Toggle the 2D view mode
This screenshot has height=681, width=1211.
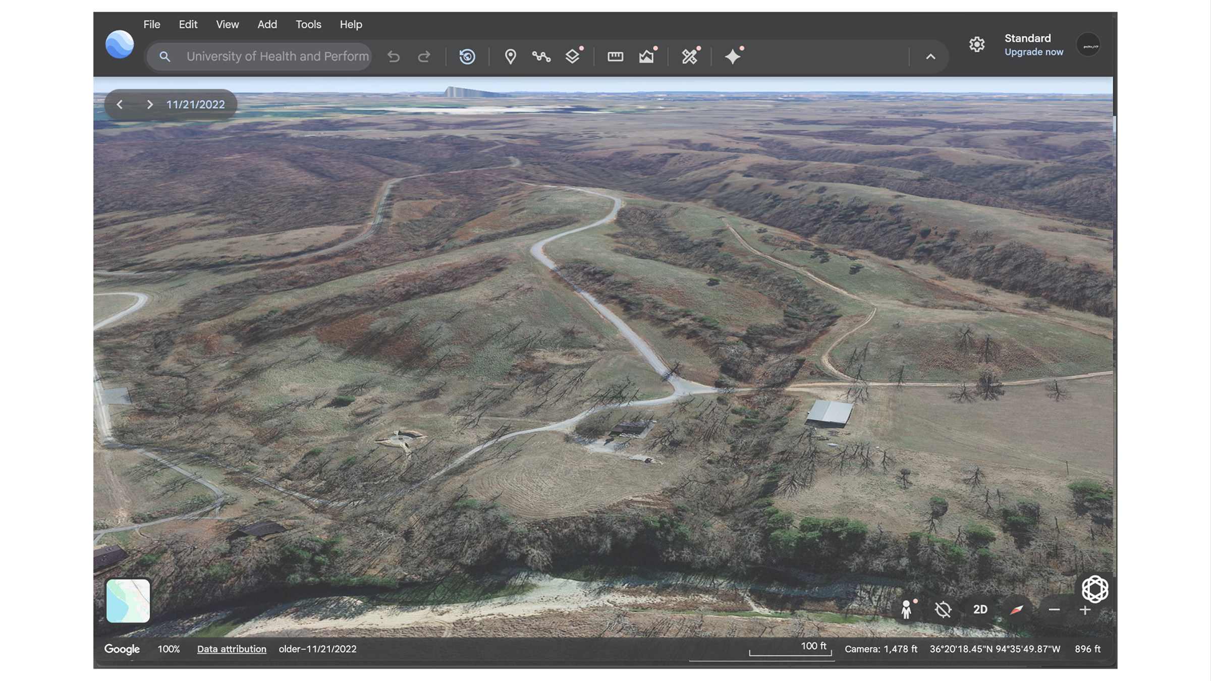point(980,609)
